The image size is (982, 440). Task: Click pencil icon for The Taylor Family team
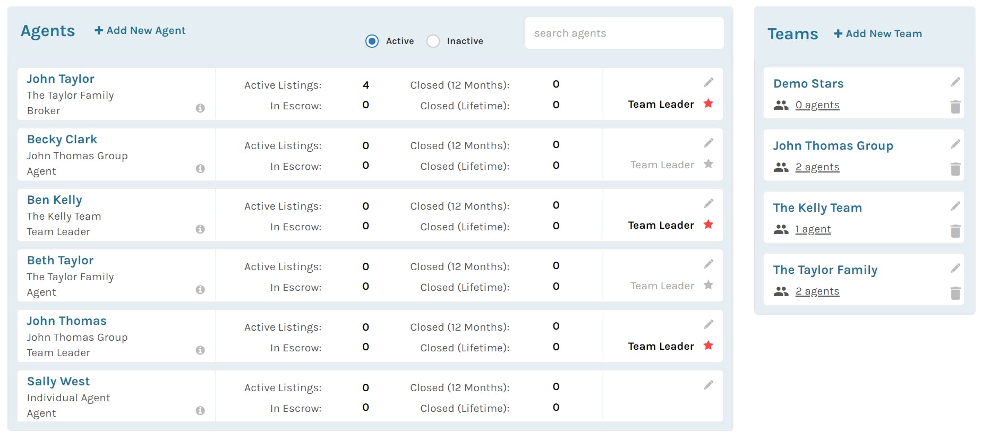955,268
